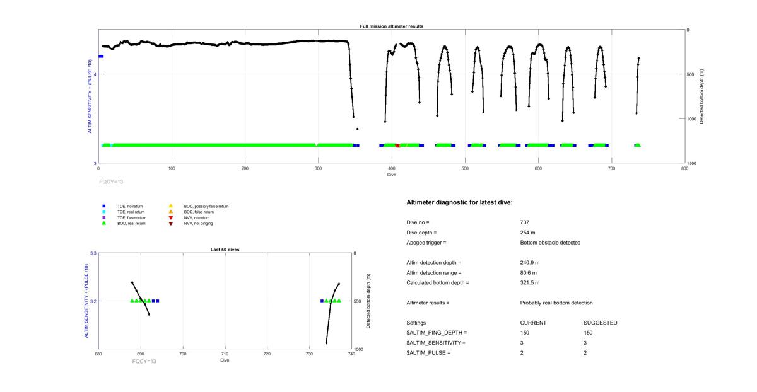
Task: Click the 'Altimeter diagnostic for latest dive:' heading
Action: pyautogui.click(x=460, y=202)
